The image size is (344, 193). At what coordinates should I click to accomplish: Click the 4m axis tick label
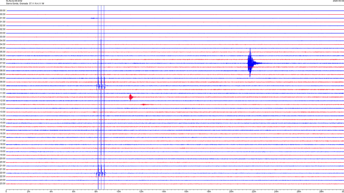[51, 192]
